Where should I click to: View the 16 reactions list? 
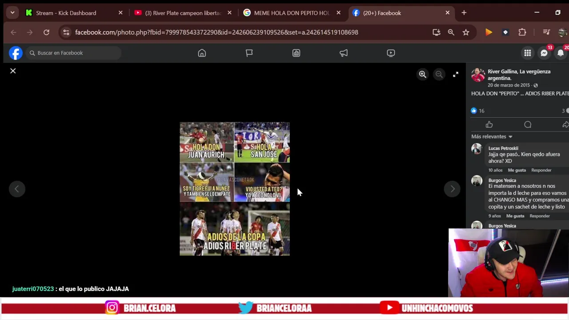(x=478, y=111)
